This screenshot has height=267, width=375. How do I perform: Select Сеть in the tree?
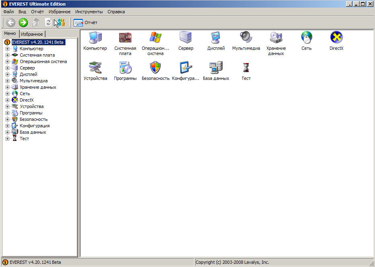coord(25,94)
